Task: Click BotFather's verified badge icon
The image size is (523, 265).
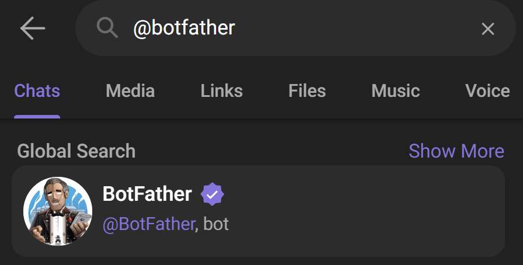Action: tap(212, 194)
